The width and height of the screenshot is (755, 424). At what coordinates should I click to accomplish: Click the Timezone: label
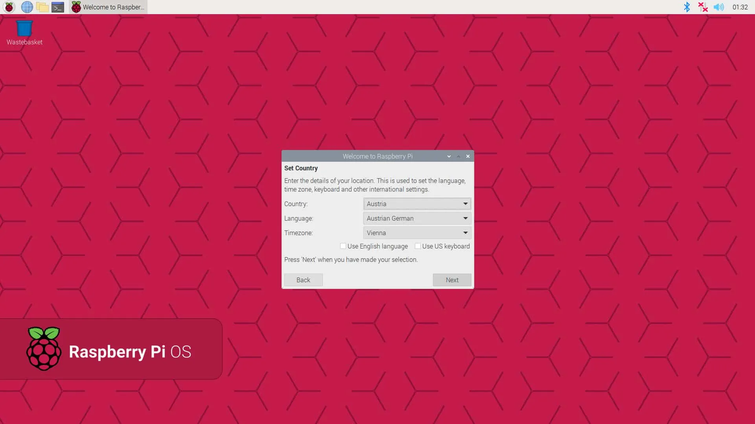pos(298,233)
